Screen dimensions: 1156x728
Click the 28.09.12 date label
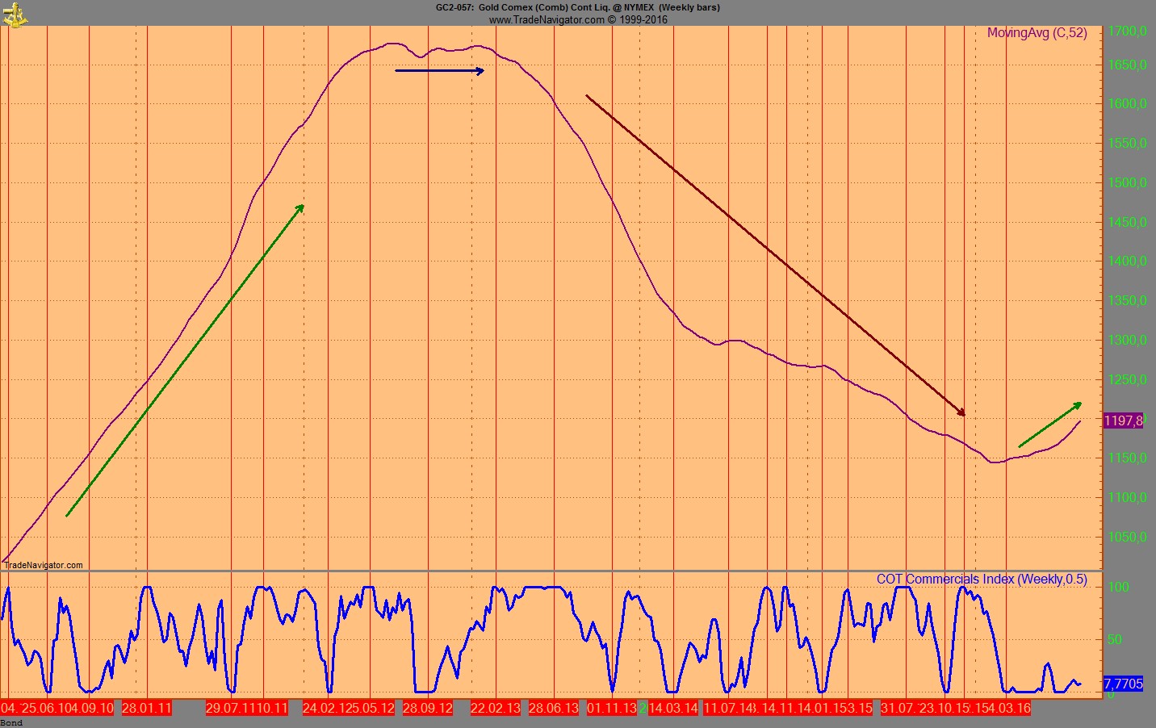pyautogui.click(x=427, y=708)
